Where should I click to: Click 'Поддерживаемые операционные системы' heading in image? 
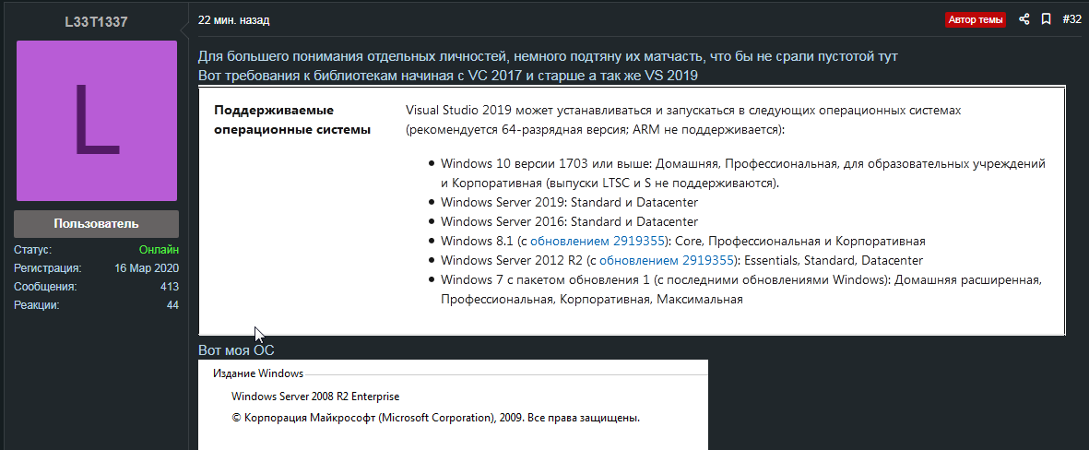292,120
